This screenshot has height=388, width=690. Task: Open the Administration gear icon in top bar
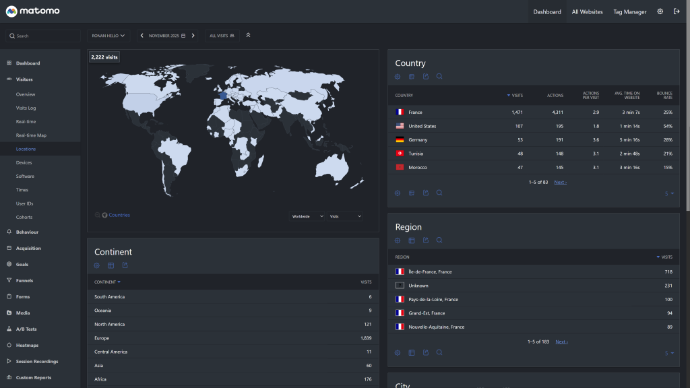[660, 11]
